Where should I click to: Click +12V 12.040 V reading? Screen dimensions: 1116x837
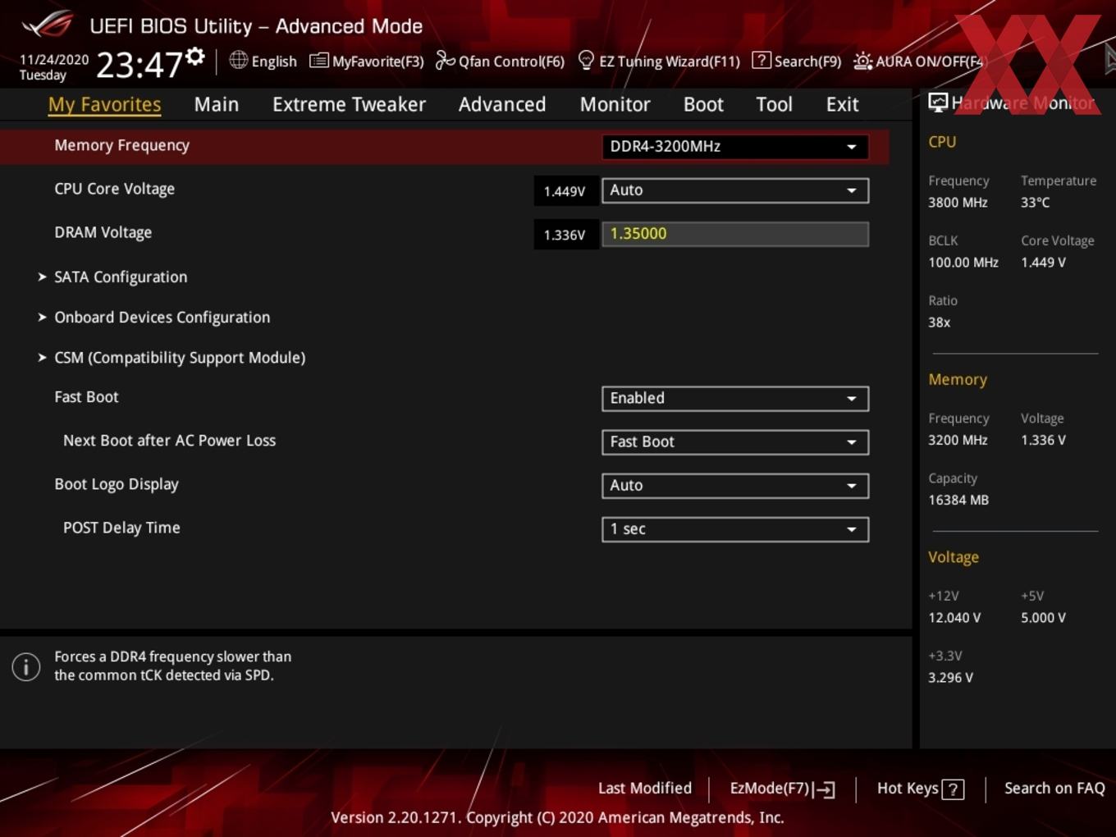(954, 618)
